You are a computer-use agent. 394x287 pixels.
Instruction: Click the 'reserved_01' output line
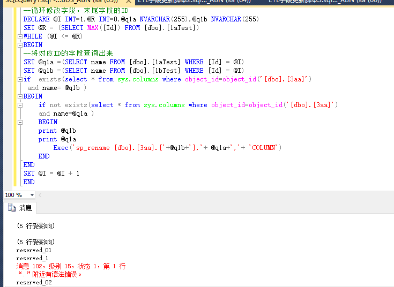pos(34,251)
